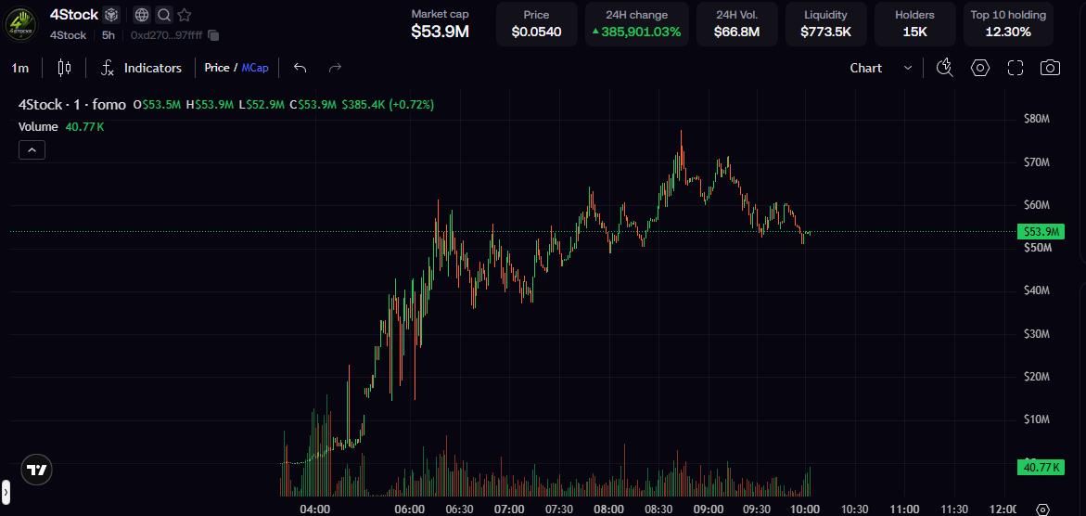The height and width of the screenshot is (516, 1086).
Task: Take a chart snapshot with camera
Action: pos(1050,68)
